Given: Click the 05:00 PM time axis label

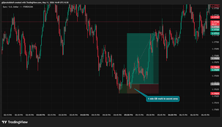Looking at the screenshot, I should coord(128,115).
